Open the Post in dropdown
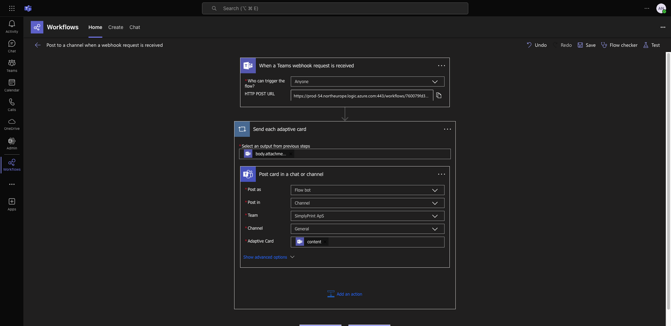671x326 pixels. point(367,203)
